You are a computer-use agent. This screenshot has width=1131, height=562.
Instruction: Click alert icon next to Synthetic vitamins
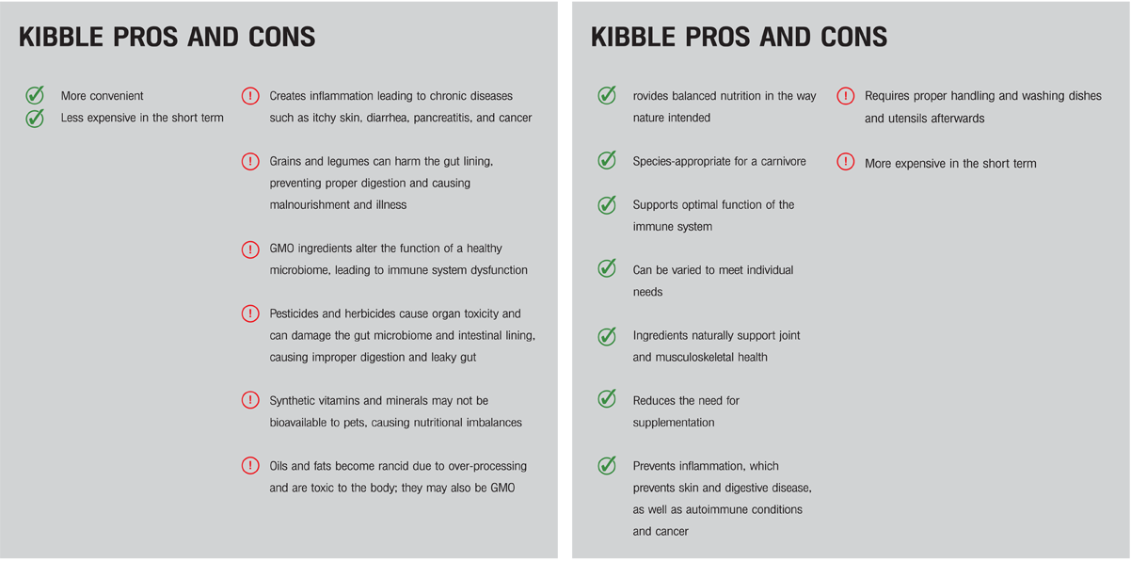[x=250, y=400]
